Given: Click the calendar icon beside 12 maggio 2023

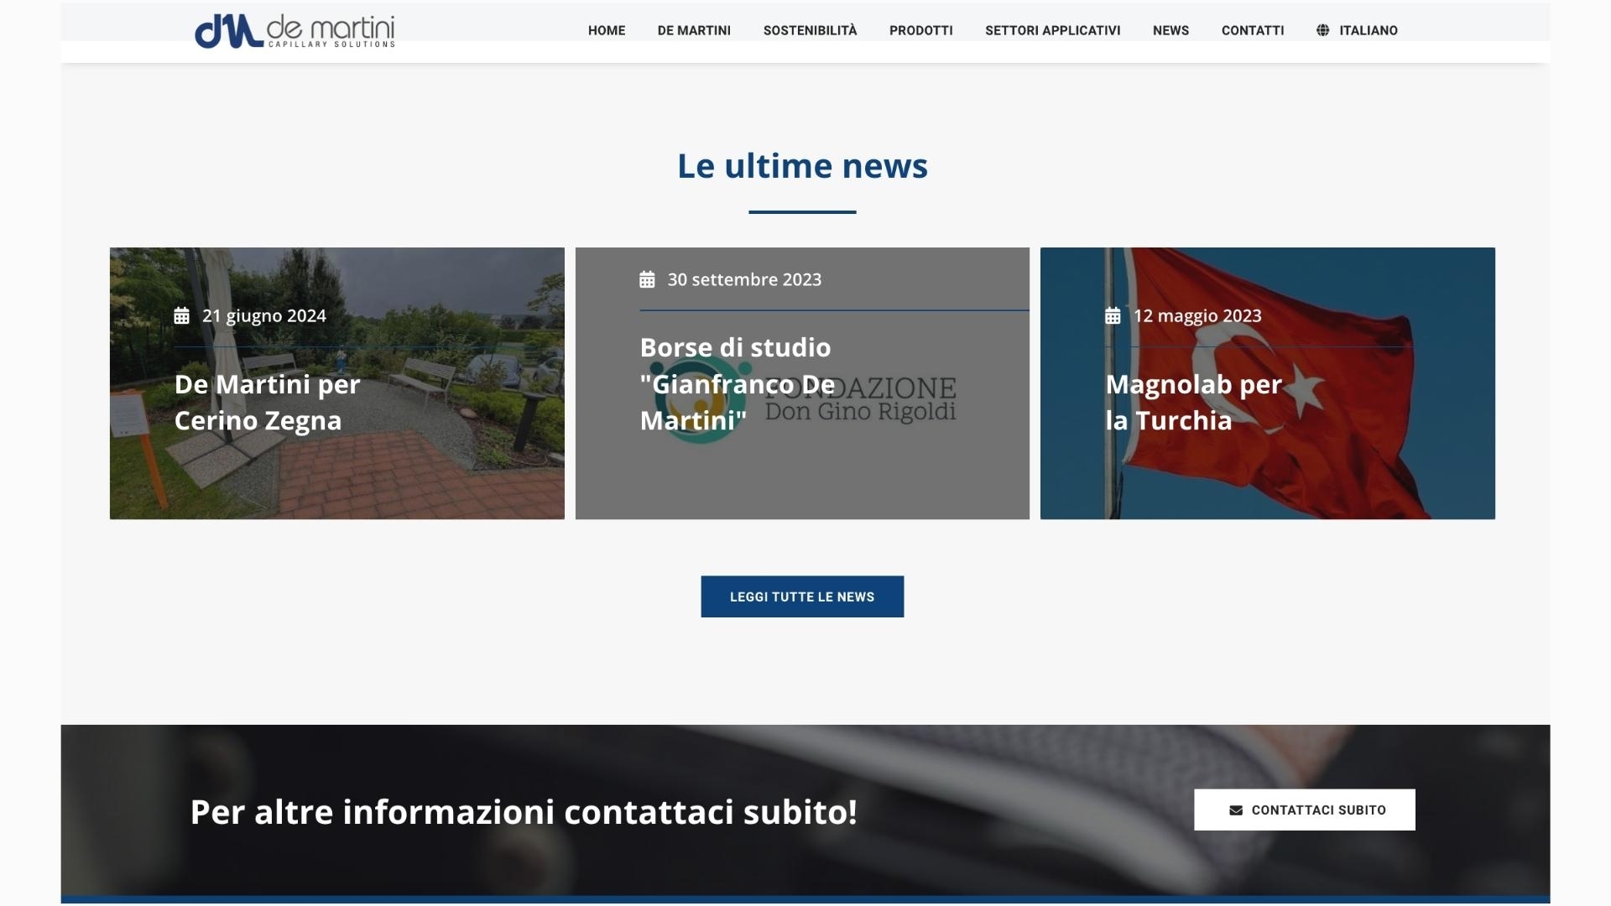Looking at the screenshot, I should coord(1113,316).
